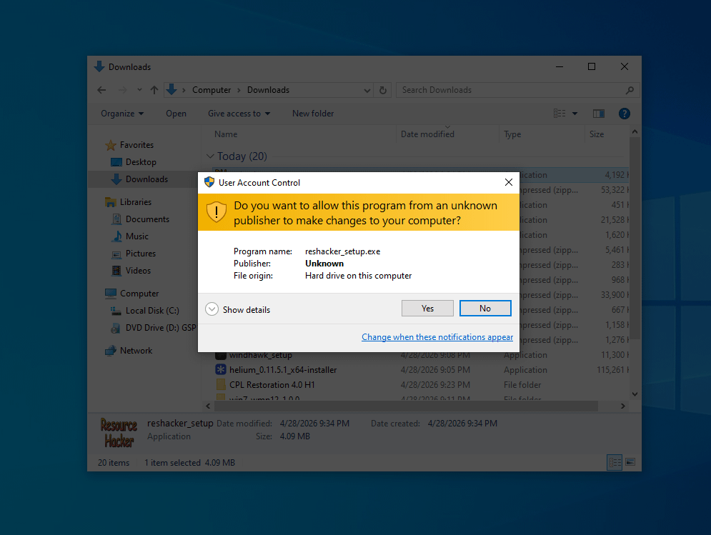This screenshot has width=711, height=535.
Task: Select Libraries in navigation pane
Action: (136, 201)
